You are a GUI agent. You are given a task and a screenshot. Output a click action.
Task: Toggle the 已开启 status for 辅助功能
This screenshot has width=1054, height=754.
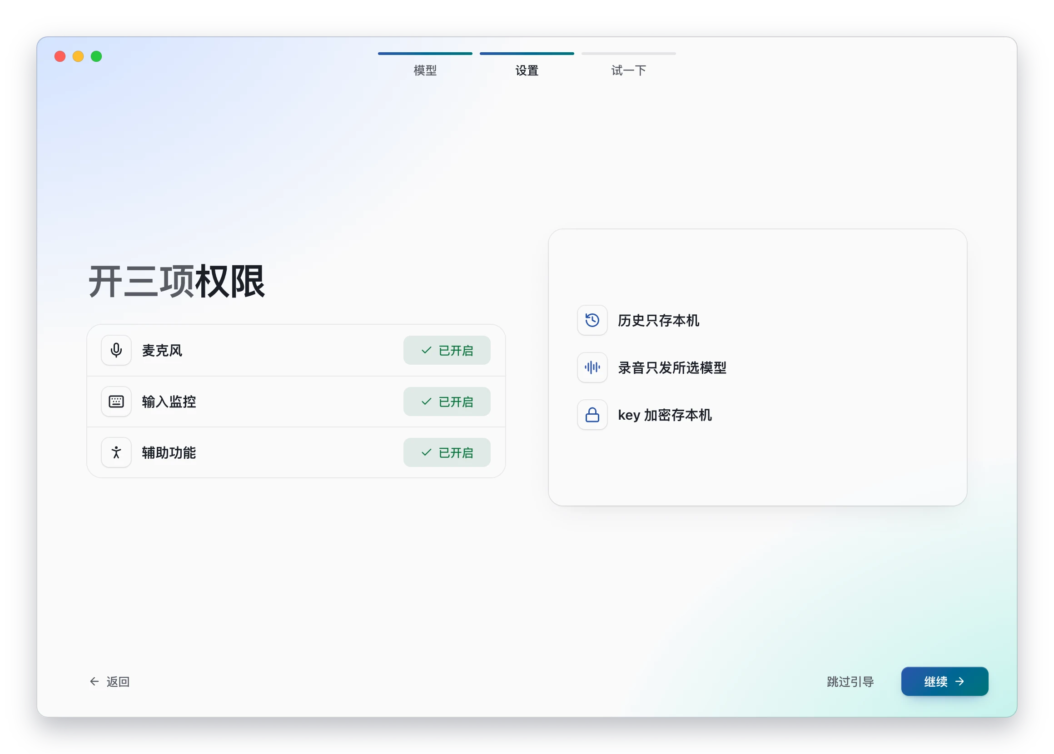tap(447, 453)
